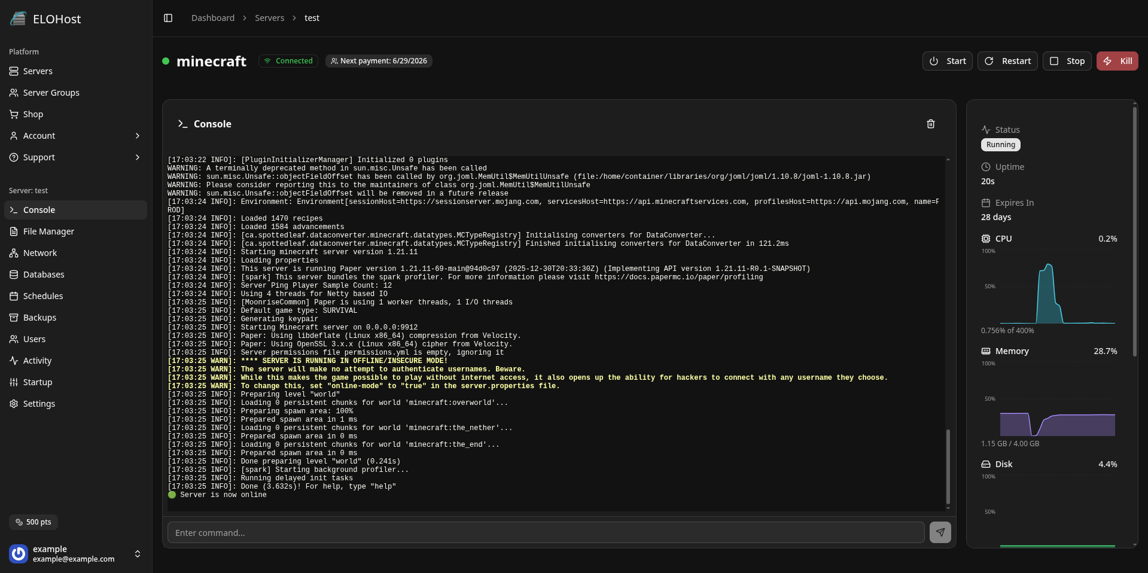Click the File Manager document icon
This screenshot has width=1148, height=573.
pos(14,231)
